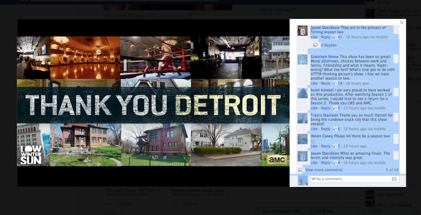This screenshot has height=215, width=421.
Task: Click the Thank You Detroit photo
Action: point(153,101)
